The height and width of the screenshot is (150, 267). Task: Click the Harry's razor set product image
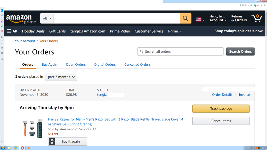pyautogui.click(x=32, y=128)
